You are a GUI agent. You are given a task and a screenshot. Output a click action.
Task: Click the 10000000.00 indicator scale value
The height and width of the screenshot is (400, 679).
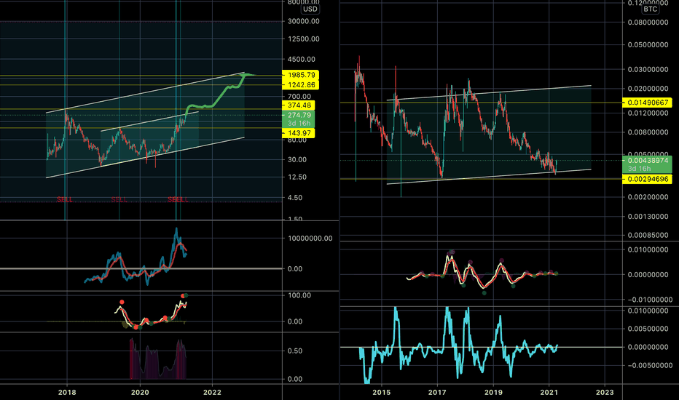tap(310, 239)
